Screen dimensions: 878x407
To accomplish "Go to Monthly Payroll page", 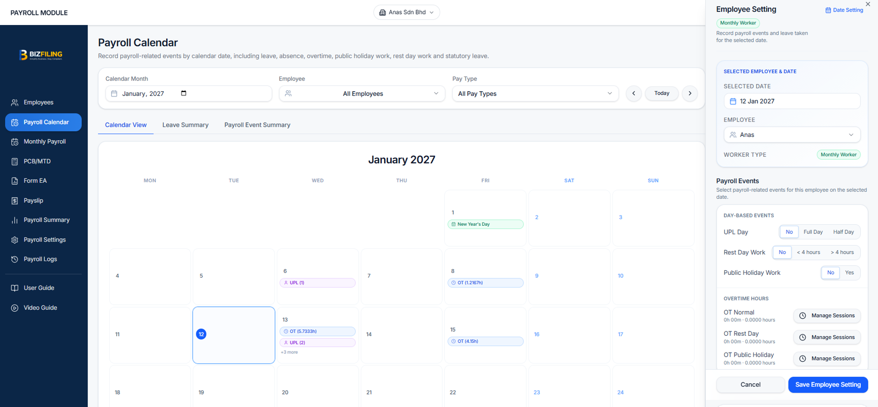I will pos(43,142).
